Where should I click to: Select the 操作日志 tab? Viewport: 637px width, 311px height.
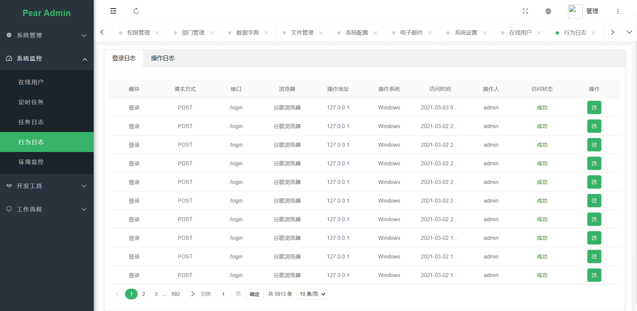pos(163,58)
